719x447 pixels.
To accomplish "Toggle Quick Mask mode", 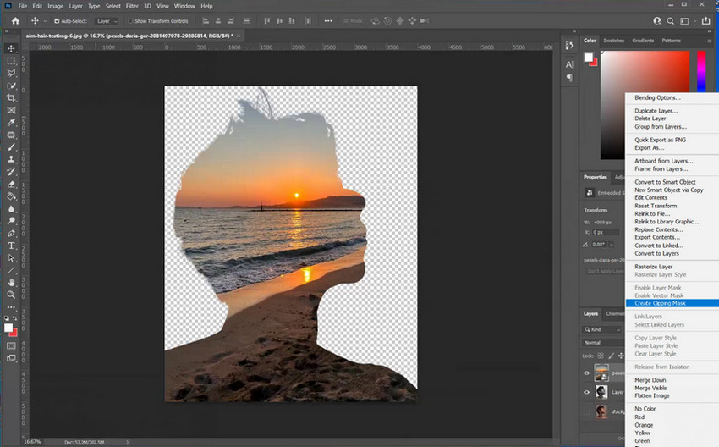I will [x=11, y=345].
